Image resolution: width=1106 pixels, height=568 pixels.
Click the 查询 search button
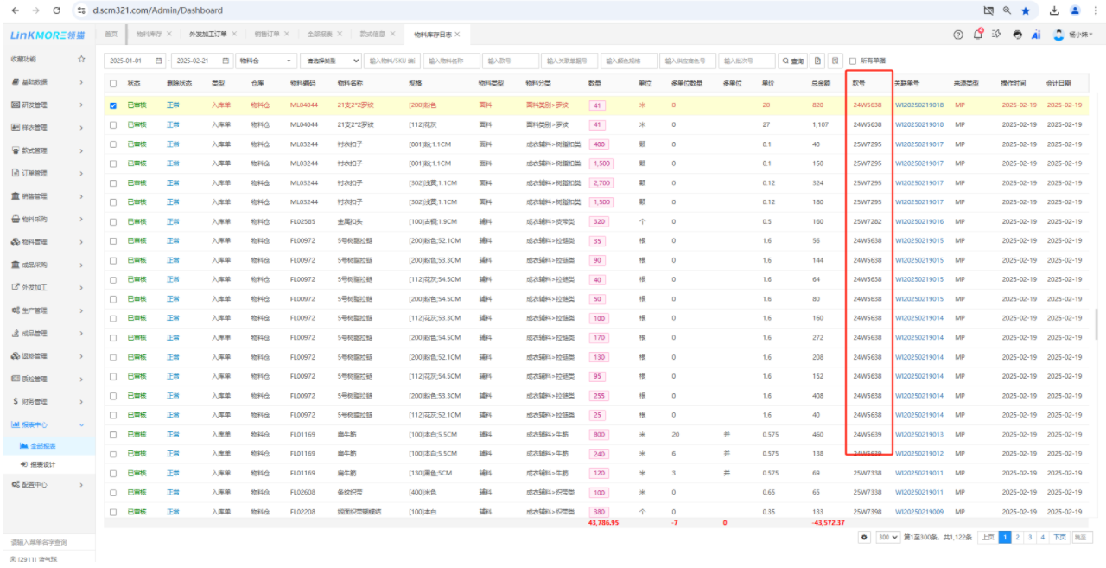[793, 61]
